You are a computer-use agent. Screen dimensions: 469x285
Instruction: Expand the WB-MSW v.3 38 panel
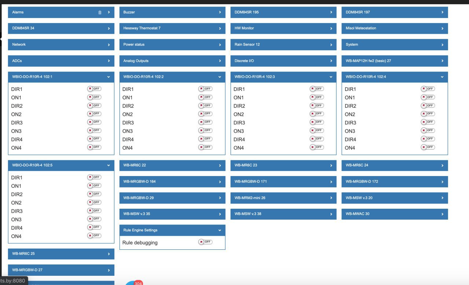(283, 214)
